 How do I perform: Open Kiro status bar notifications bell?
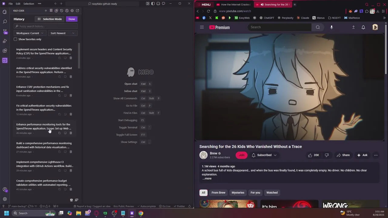190,206
